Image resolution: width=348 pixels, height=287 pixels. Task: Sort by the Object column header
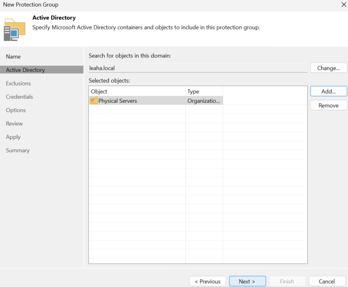[x=137, y=91]
